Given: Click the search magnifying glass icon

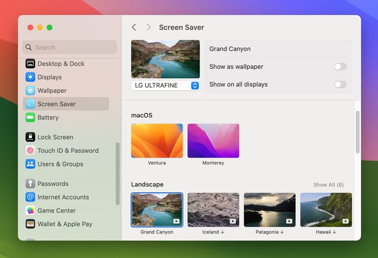Looking at the screenshot, I should coord(28,47).
